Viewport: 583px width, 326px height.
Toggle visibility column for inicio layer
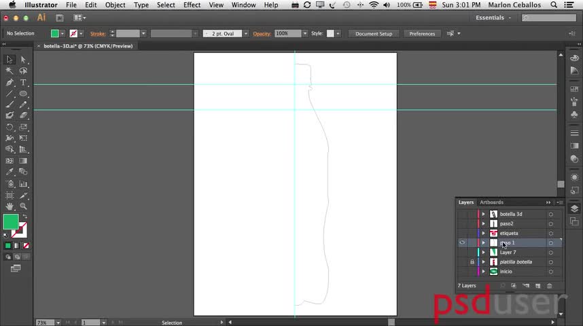coord(462,272)
